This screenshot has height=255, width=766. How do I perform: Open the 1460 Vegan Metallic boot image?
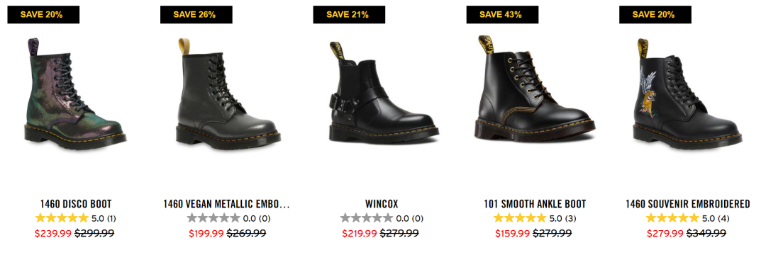[228, 91]
